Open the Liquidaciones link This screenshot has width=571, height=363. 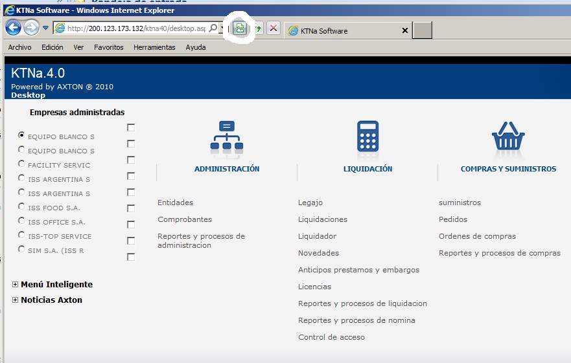coord(323,219)
